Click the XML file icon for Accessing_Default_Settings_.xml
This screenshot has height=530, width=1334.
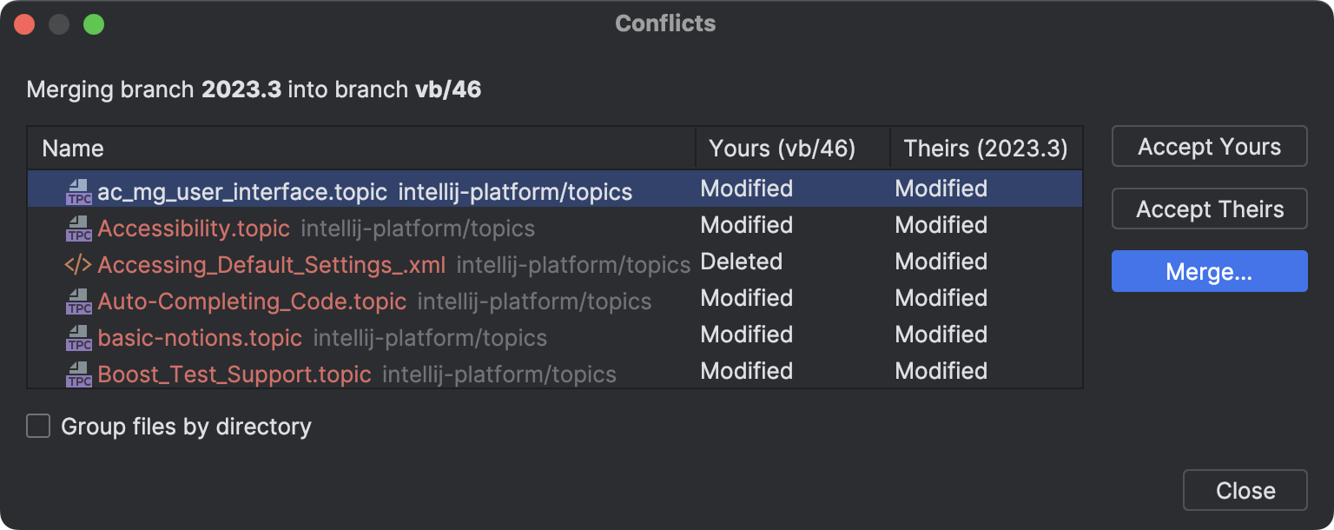pyautogui.click(x=79, y=263)
